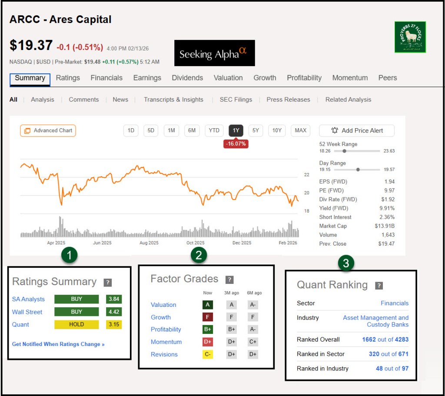Viewport: 445px width, 396px height.
Task: Select the 5Y chart range
Action: tap(256, 130)
